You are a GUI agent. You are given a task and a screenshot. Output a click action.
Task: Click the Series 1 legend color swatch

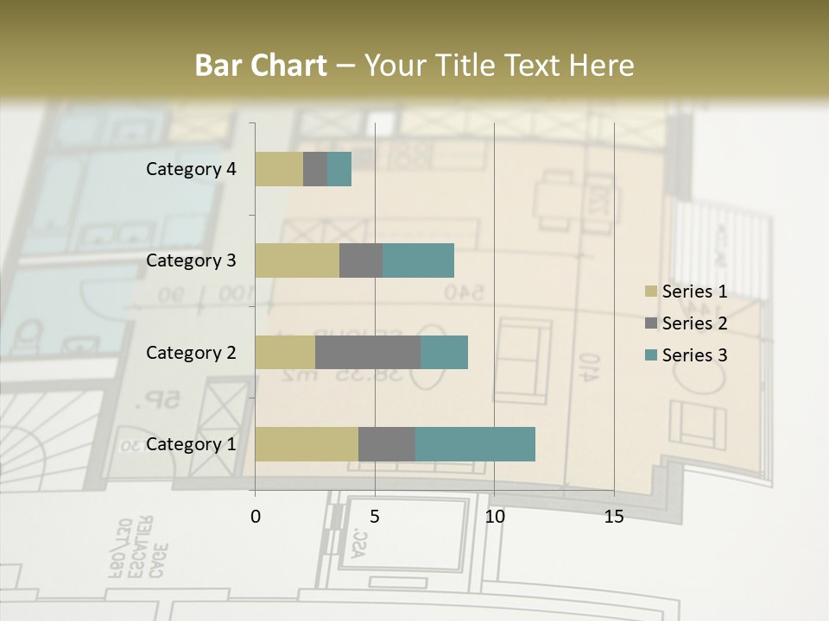click(650, 292)
